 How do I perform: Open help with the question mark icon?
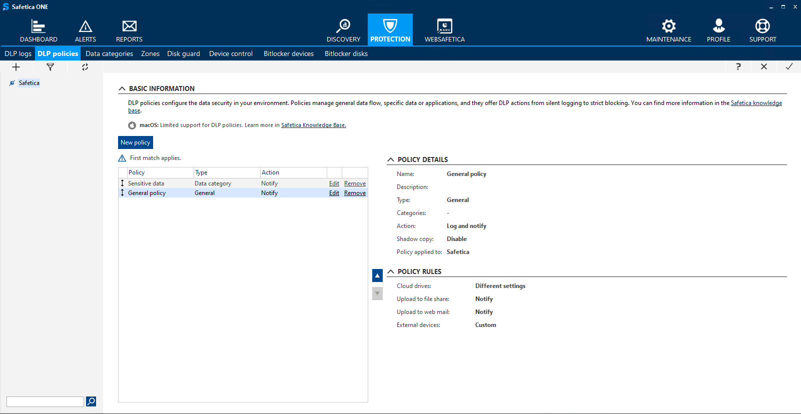[x=738, y=66]
